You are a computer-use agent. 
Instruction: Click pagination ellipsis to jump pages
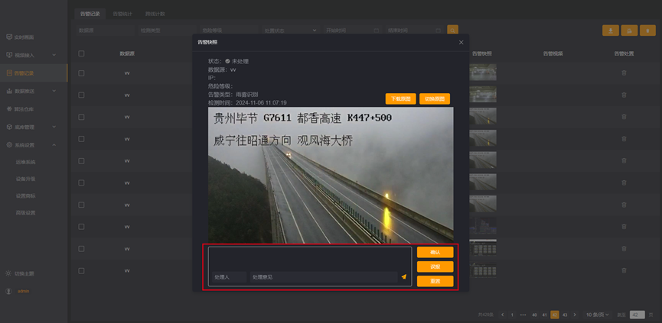pos(523,315)
